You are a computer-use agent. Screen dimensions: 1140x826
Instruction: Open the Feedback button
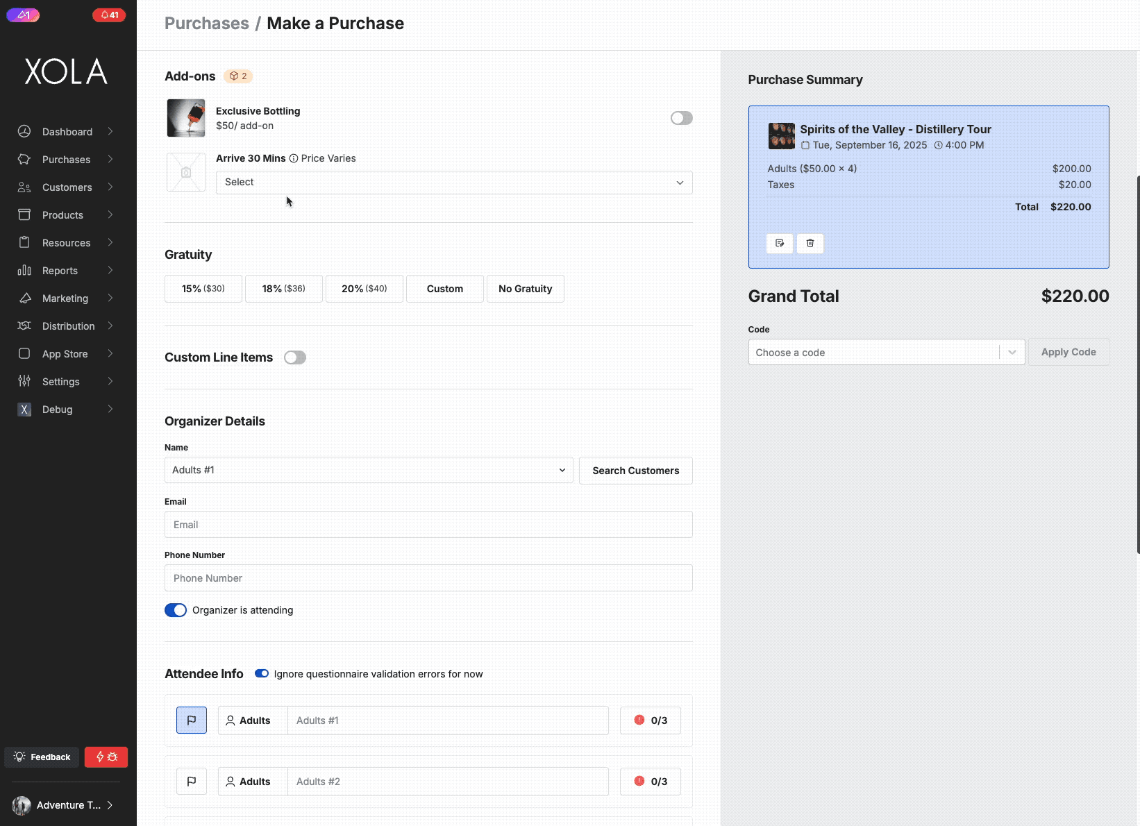(x=43, y=757)
